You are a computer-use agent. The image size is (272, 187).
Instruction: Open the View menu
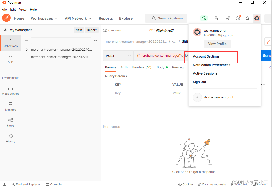pos(23,10)
